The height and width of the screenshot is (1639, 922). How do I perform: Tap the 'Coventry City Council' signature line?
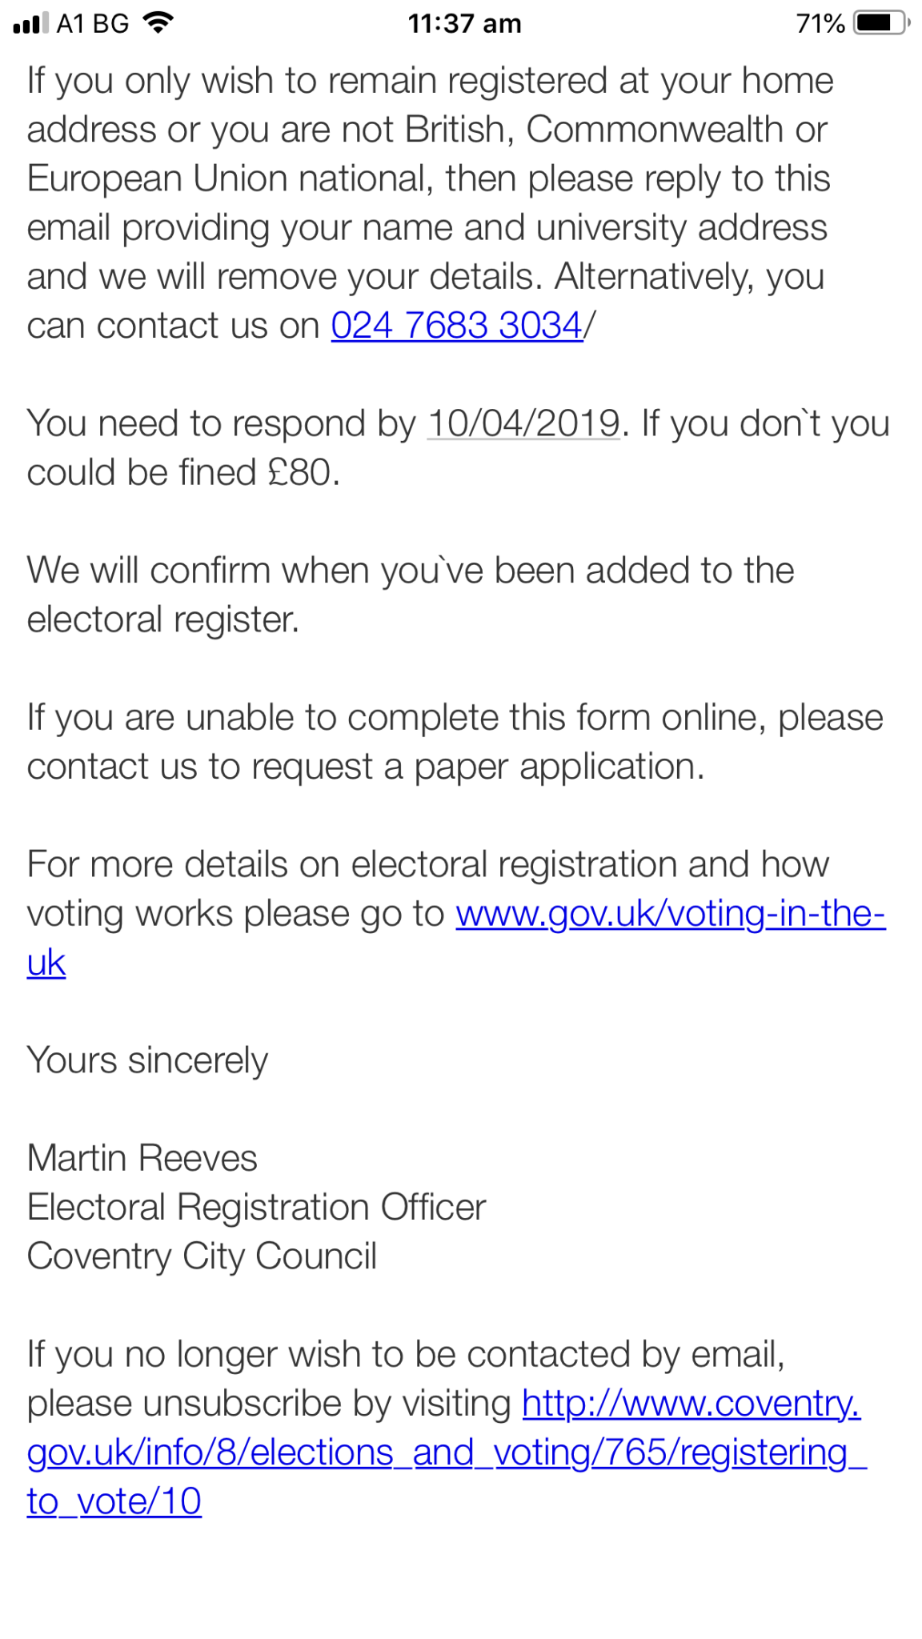(202, 1256)
